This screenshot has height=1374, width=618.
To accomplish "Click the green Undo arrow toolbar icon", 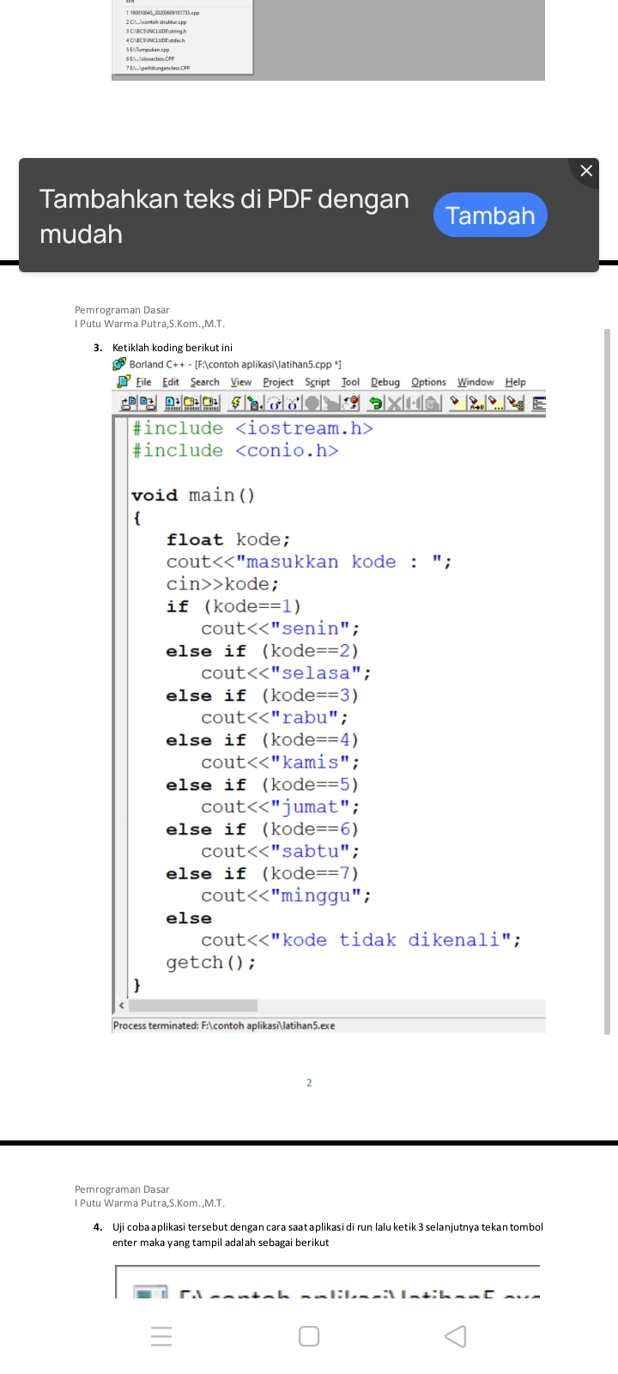I will click(375, 403).
